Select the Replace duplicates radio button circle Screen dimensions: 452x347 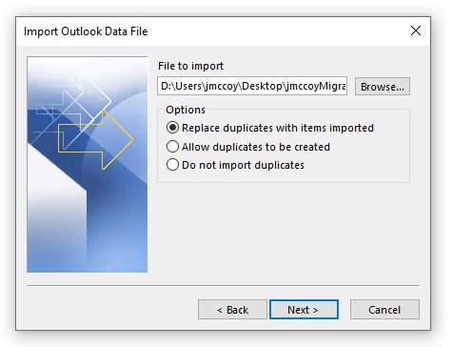(172, 128)
